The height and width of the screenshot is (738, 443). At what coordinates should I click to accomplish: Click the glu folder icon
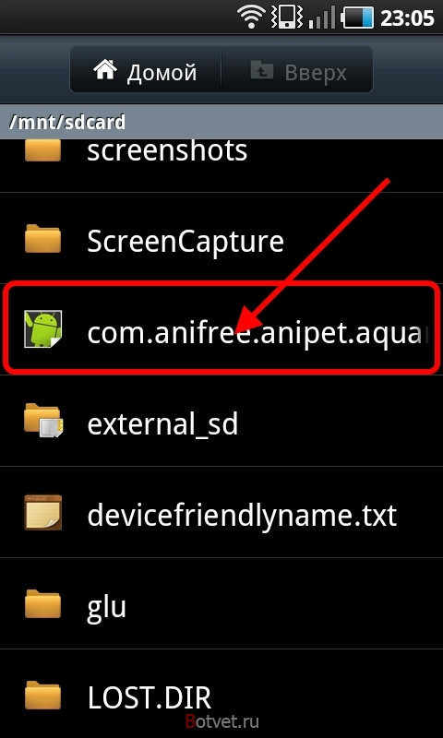[42, 604]
